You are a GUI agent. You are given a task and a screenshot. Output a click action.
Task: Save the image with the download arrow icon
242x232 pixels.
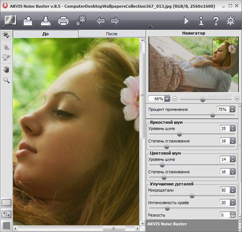click(46, 21)
